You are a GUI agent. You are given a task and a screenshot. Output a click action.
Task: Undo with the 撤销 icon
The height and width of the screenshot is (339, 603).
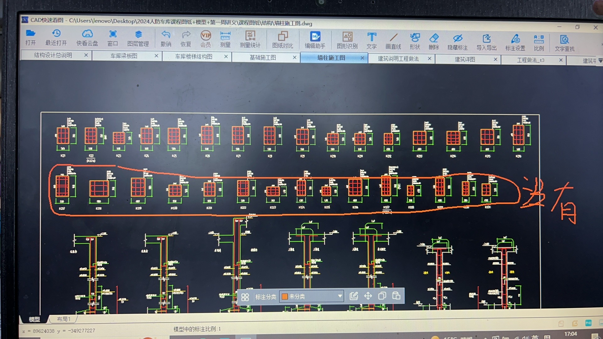[x=166, y=39]
